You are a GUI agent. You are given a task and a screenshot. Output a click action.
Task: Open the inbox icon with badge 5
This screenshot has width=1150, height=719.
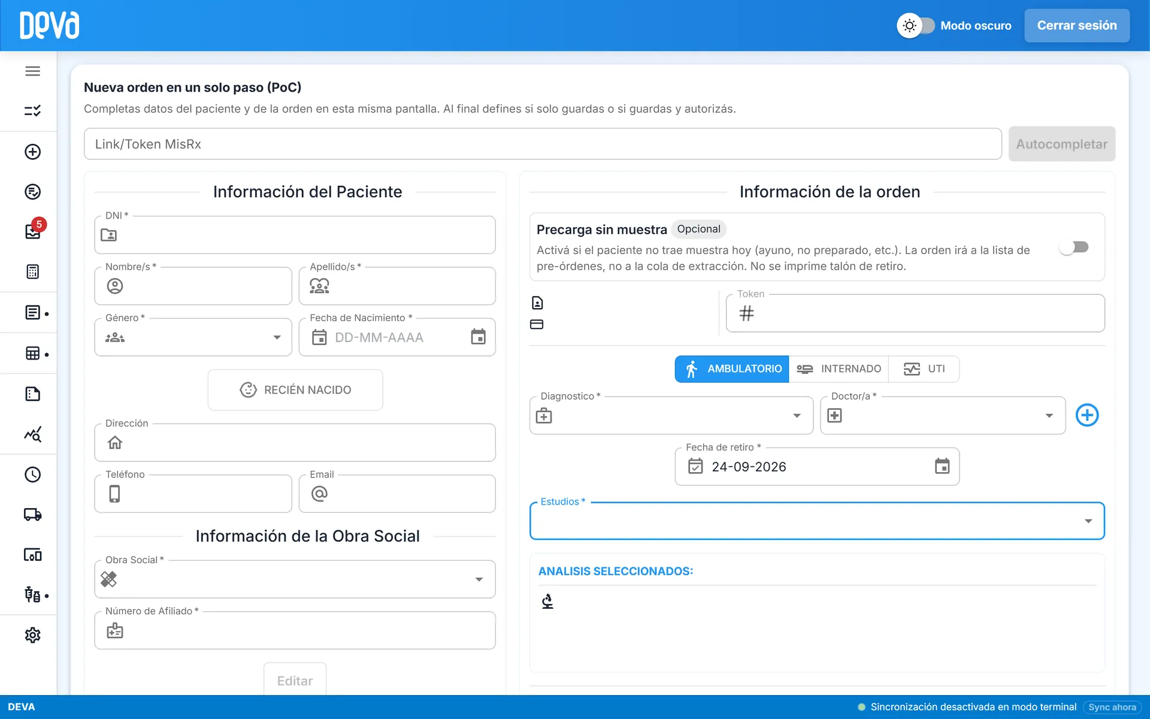tap(33, 231)
